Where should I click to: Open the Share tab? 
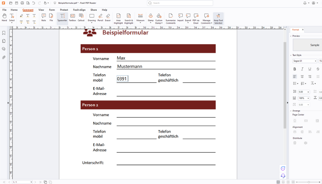(94, 10)
